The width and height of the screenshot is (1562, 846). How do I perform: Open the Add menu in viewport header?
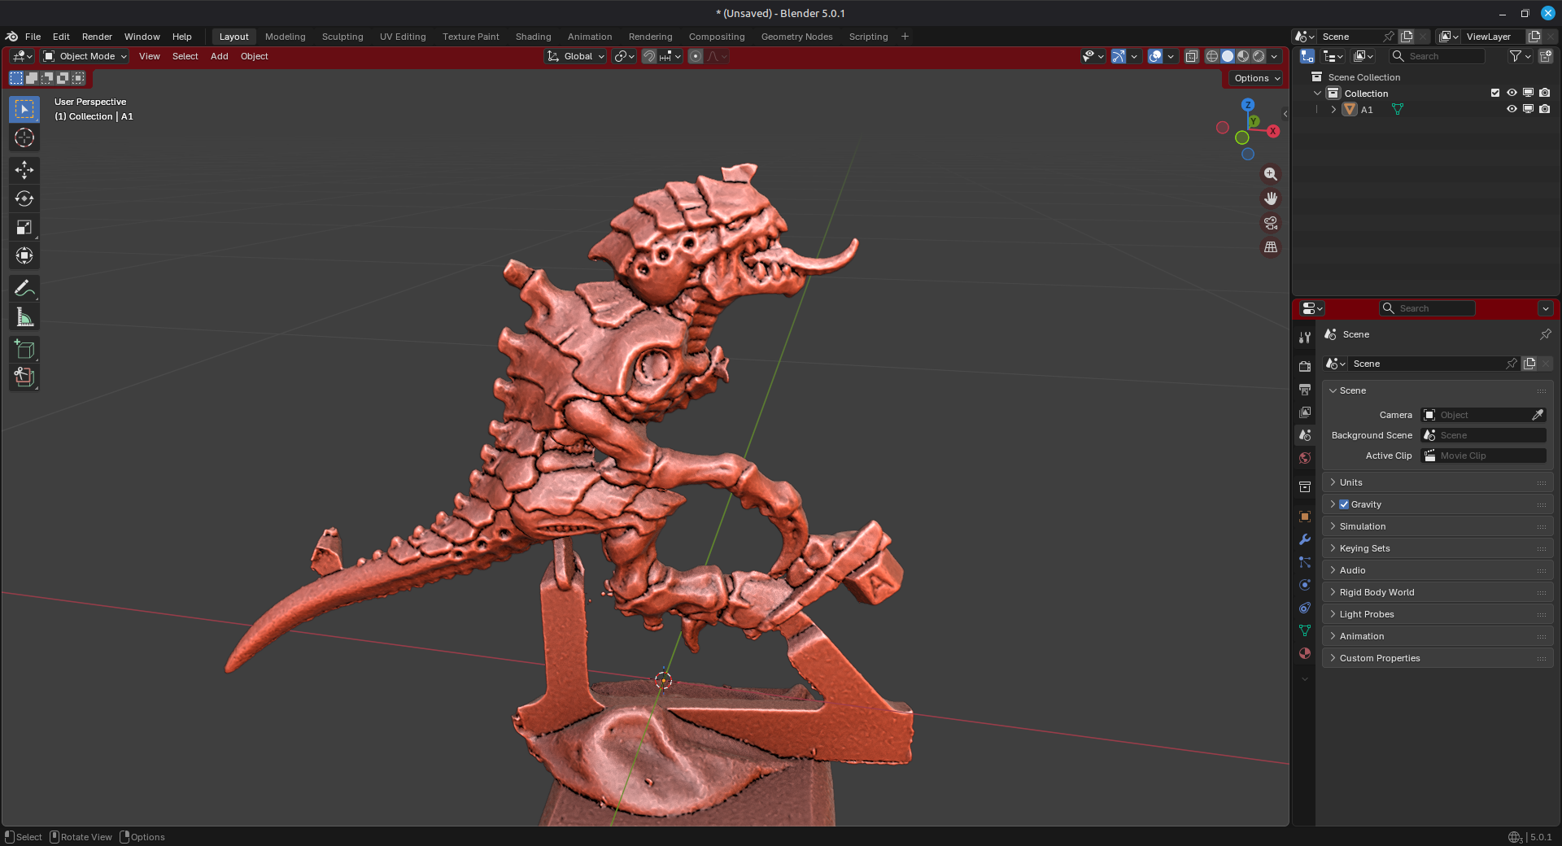(219, 56)
